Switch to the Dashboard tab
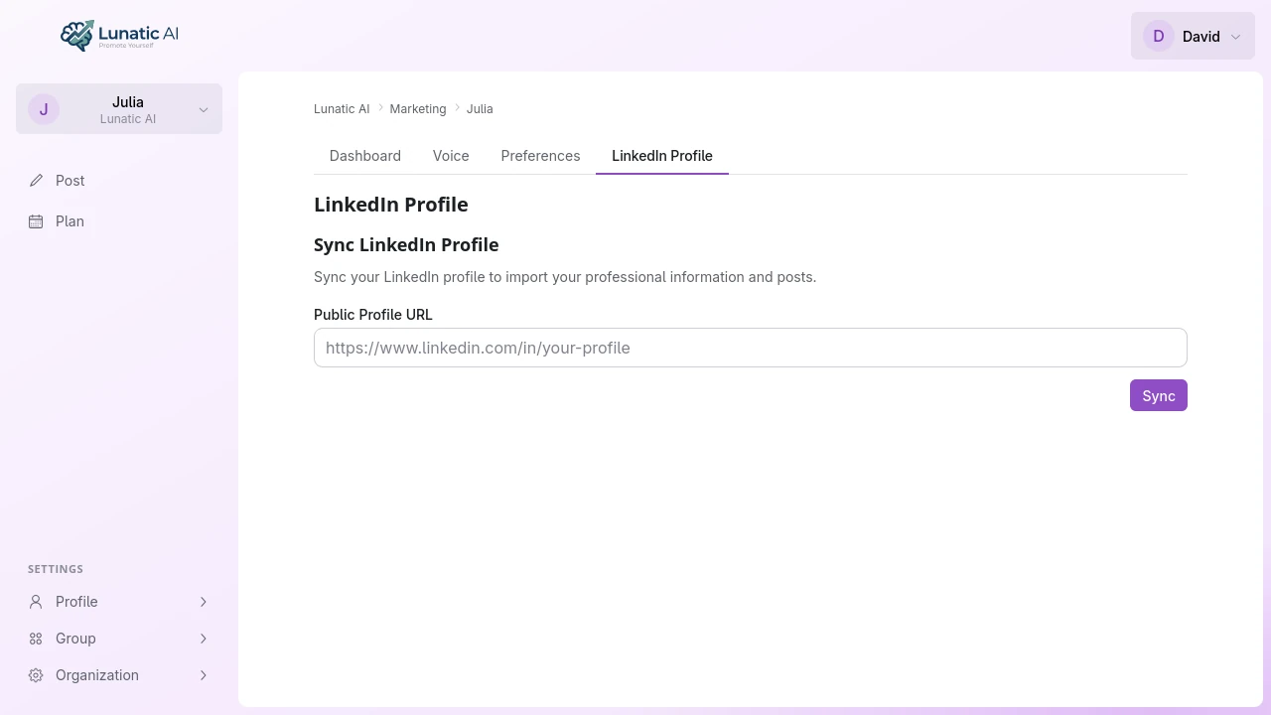This screenshot has height=715, width=1271. [x=365, y=156]
